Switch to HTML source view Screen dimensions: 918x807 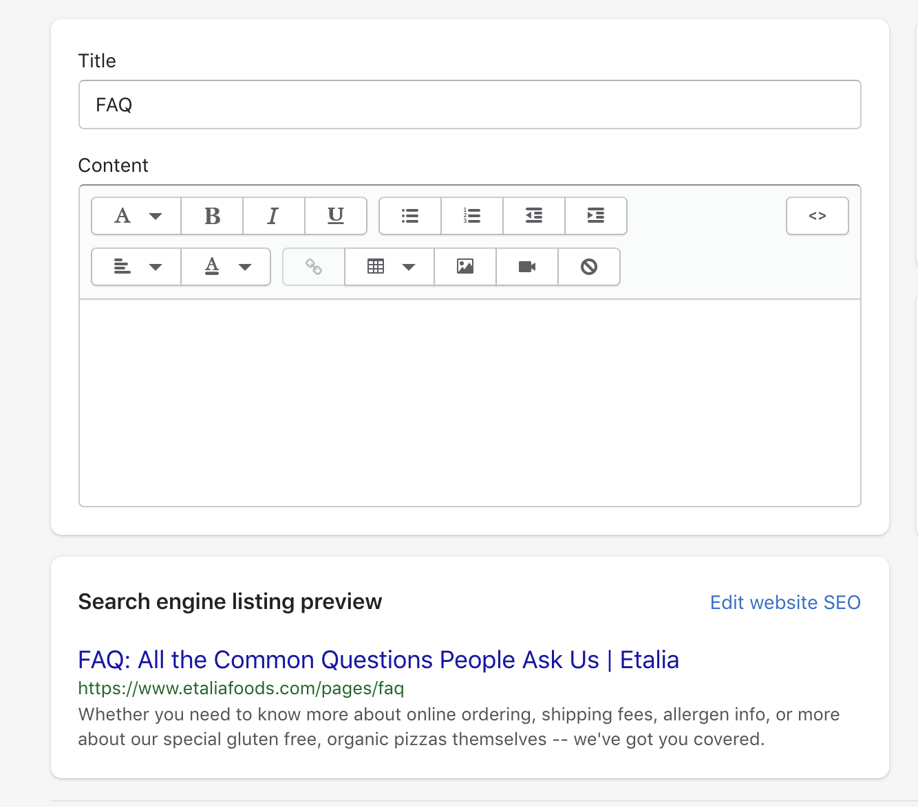(817, 216)
